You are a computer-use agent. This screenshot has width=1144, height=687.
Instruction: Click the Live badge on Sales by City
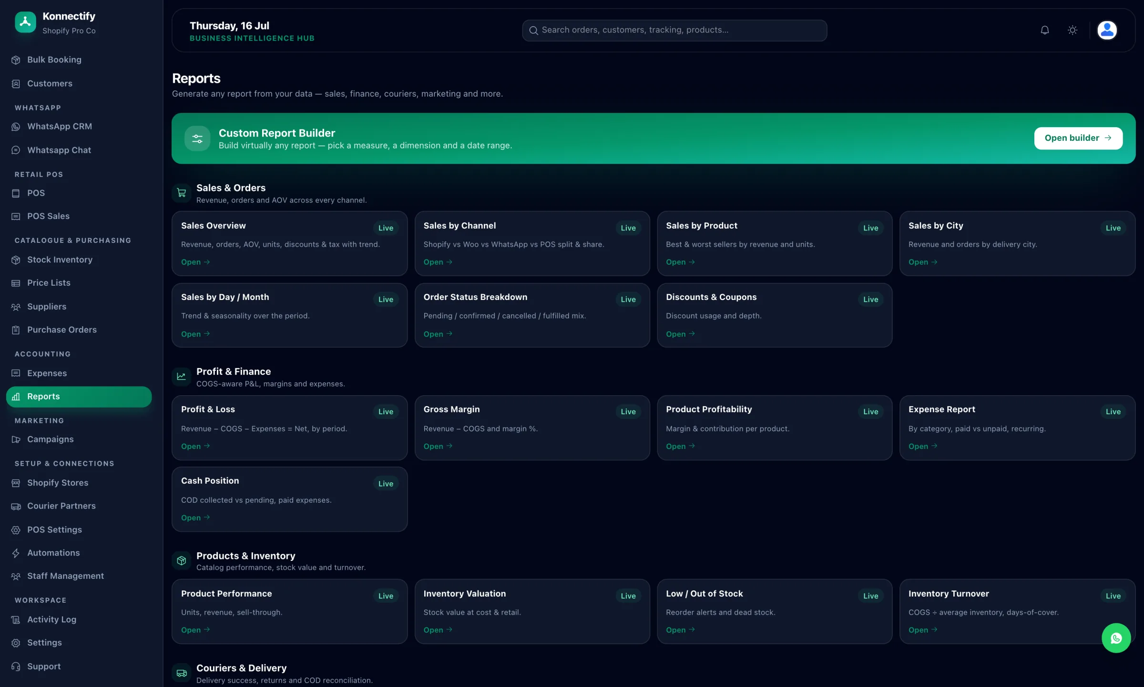point(1113,228)
